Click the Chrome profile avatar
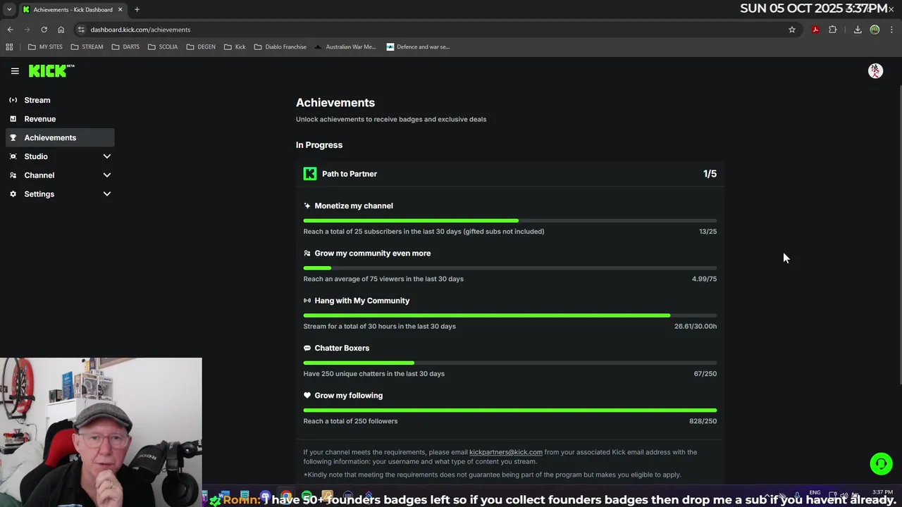Viewport: 902px width, 507px height. [875, 30]
